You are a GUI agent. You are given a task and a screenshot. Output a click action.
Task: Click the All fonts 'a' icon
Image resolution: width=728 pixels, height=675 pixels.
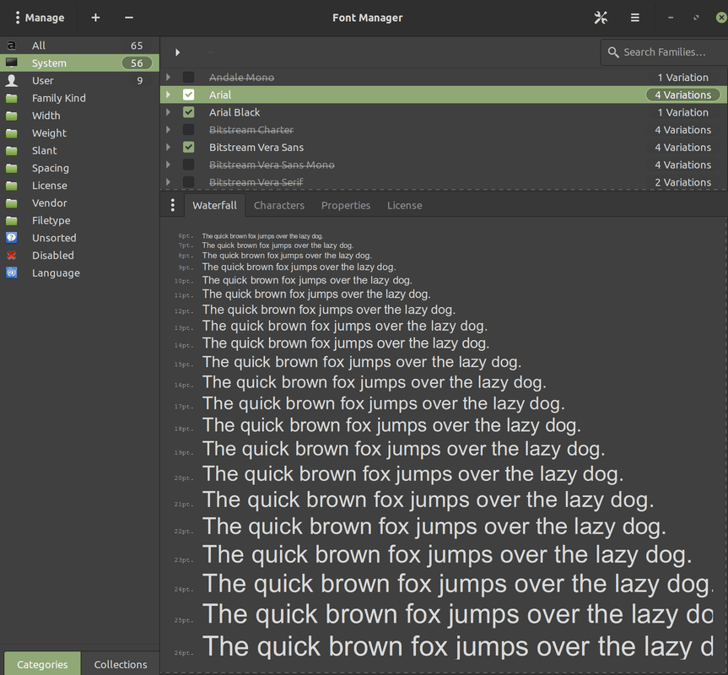click(11, 45)
